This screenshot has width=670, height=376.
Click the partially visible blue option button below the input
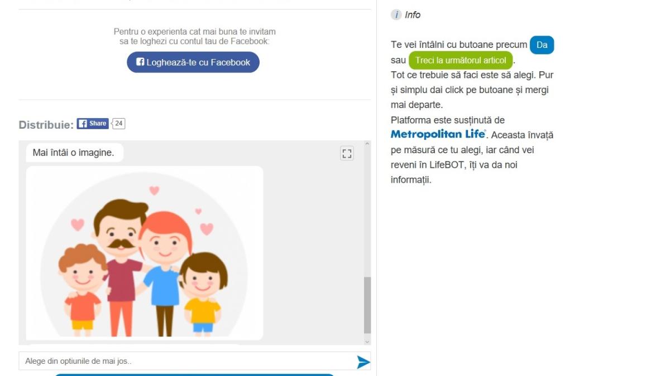pos(194,374)
